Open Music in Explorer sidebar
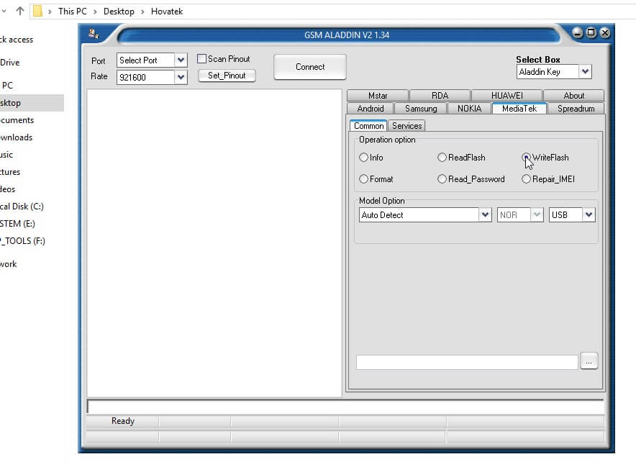This screenshot has width=636, height=462. click(x=6, y=155)
